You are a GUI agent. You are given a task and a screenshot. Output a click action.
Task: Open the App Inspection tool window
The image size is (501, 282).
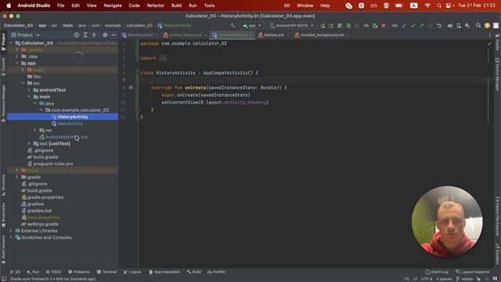164,272
